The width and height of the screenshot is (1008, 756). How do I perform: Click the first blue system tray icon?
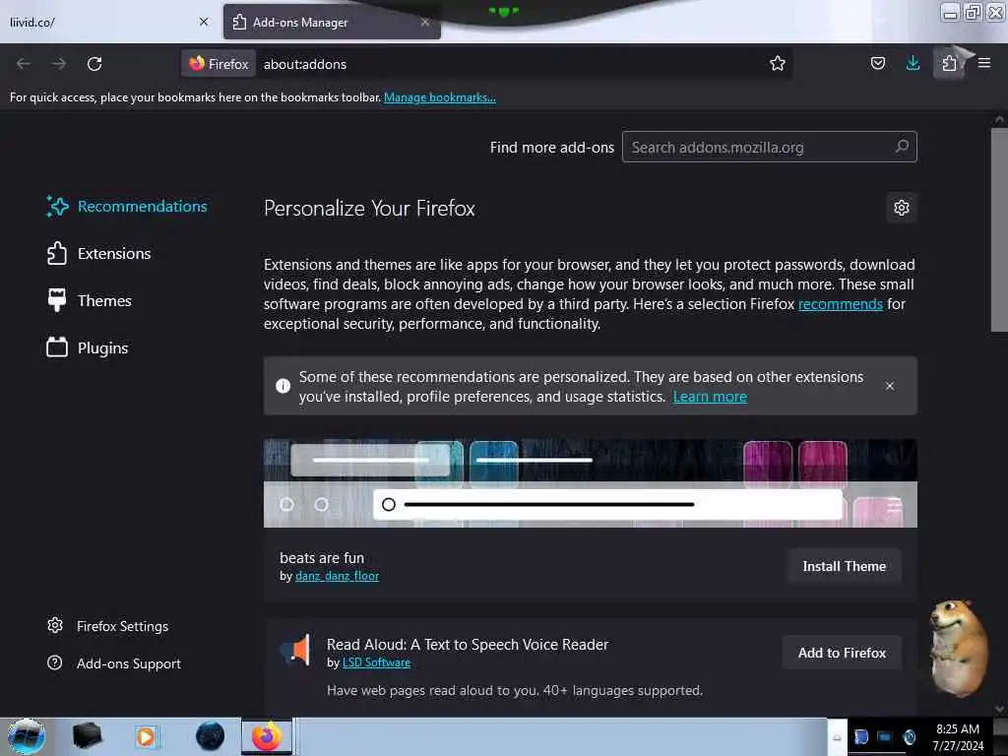pos(860,736)
